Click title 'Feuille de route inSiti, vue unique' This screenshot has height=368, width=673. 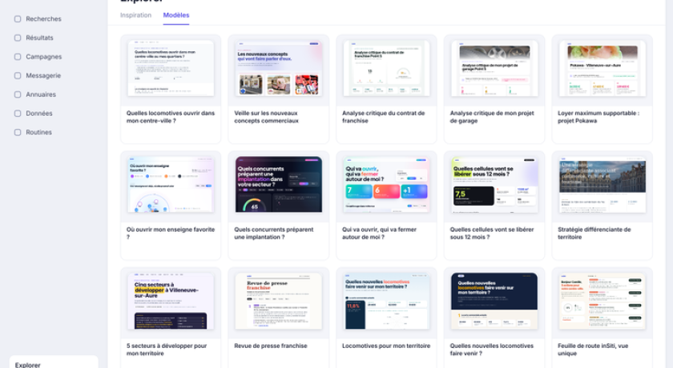(x=593, y=350)
